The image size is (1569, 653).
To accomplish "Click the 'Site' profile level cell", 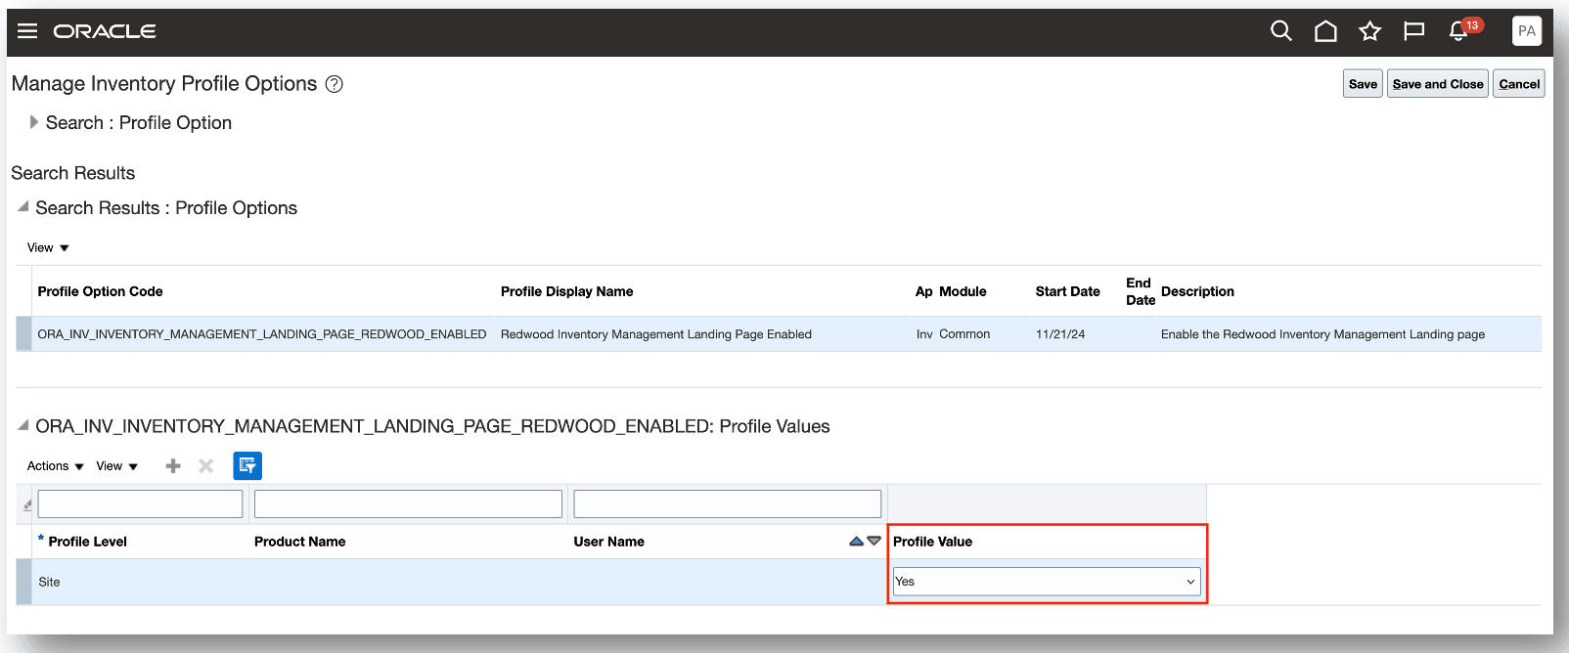I will [49, 582].
